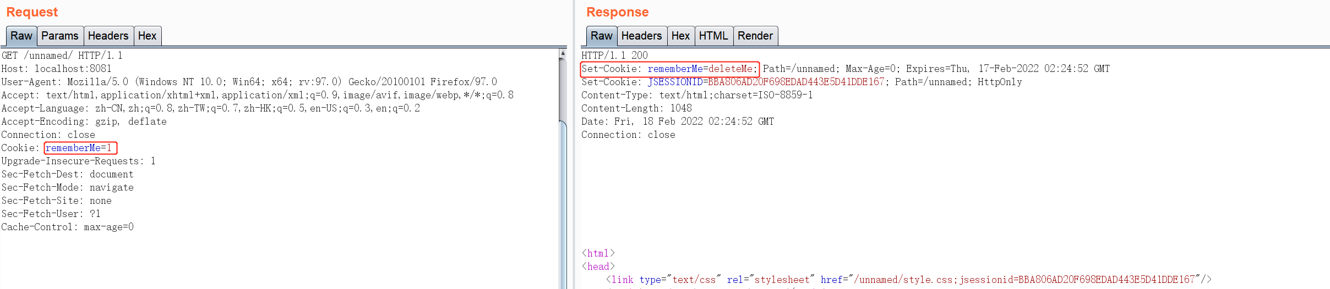Image resolution: width=1330 pixels, height=289 pixels.
Task: Click the '<html>' tag in the response body
Action: tap(598, 253)
